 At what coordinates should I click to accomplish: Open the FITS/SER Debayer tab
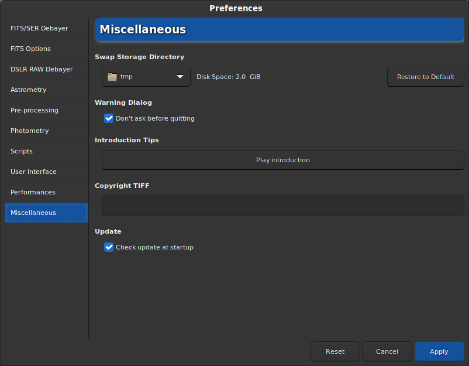[39, 28]
